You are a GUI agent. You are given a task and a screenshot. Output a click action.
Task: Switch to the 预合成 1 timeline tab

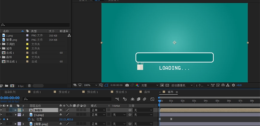coord(93,92)
